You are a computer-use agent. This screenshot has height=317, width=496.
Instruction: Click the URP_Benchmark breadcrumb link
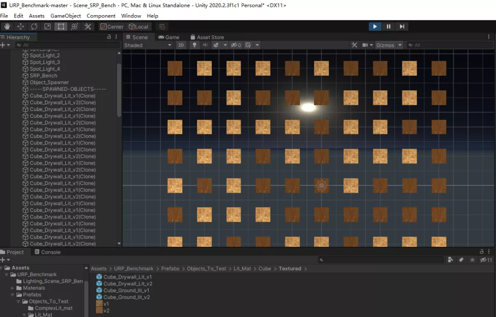click(x=134, y=268)
